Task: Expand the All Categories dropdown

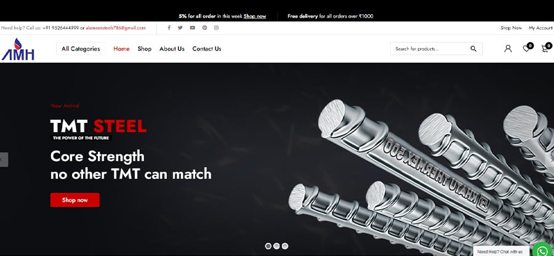Action: (81, 49)
